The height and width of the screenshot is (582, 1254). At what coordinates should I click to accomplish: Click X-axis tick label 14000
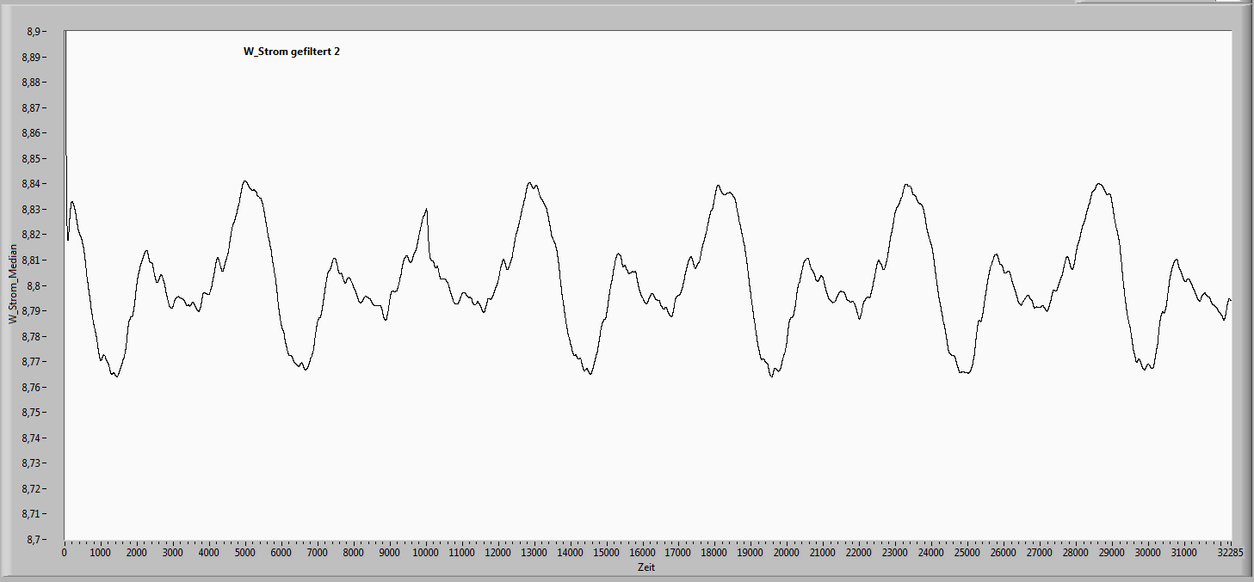pos(571,553)
